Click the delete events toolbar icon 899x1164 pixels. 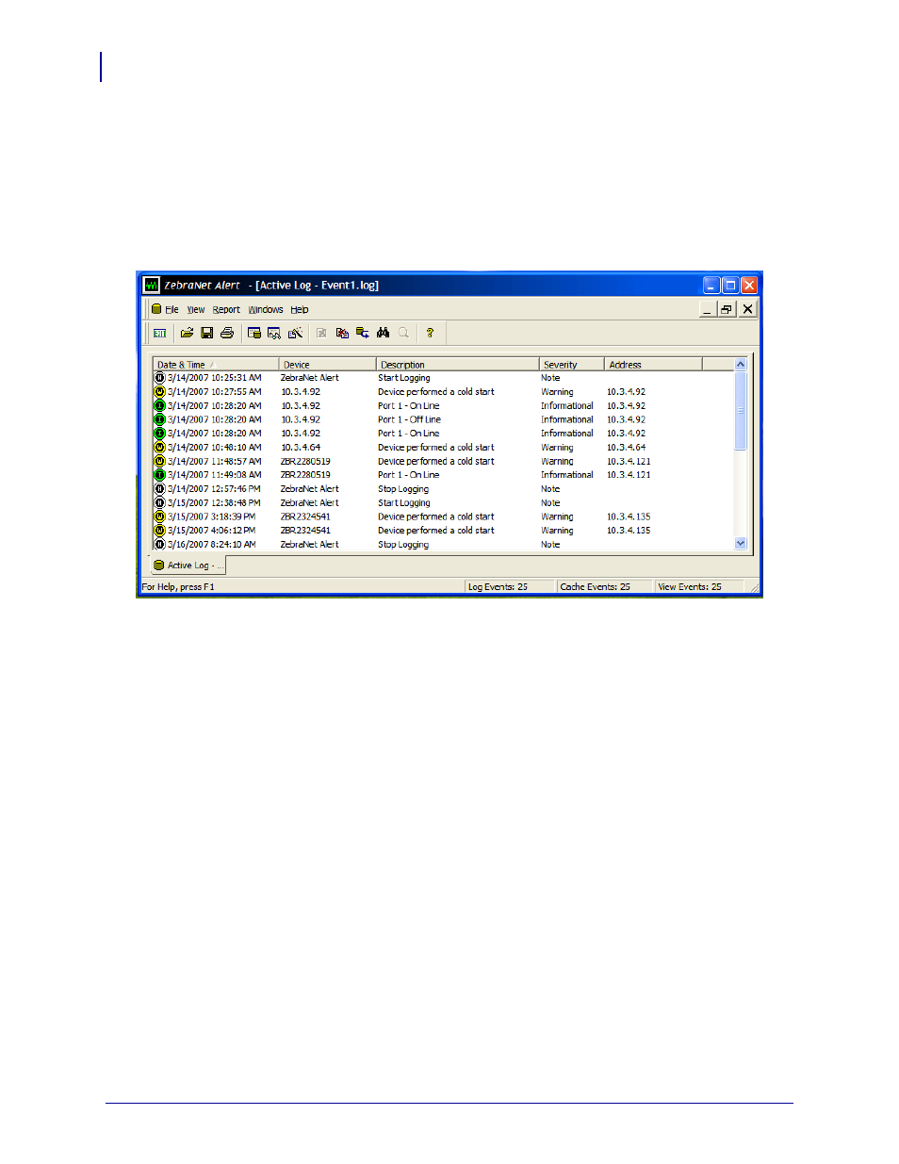click(x=342, y=333)
